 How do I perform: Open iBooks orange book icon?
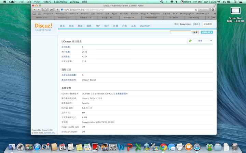(x=189, y=147)
